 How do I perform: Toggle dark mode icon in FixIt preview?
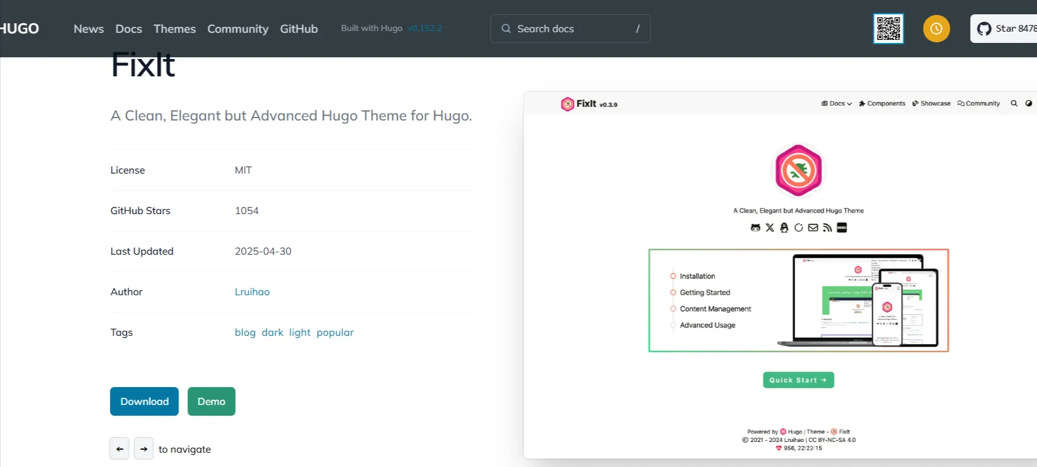point(1029,103)
